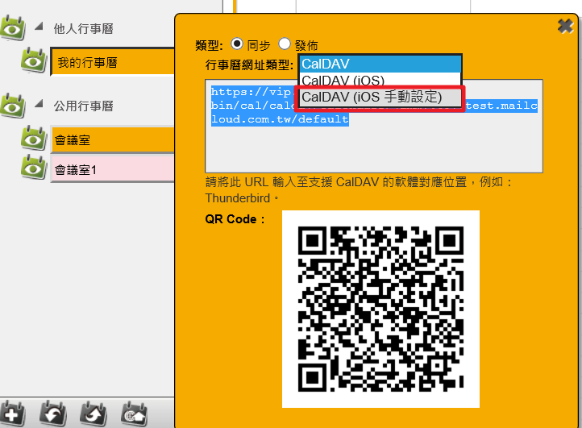Click calendar icon with upward curved arrow
582x428 pixels.
click(94, 413)
